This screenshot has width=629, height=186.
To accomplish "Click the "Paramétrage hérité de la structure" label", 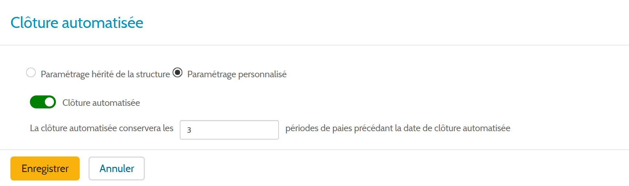I will point(105,74).
